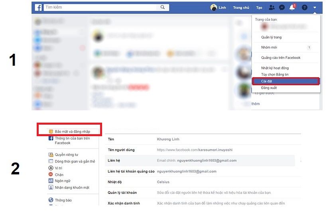The image size is (335, 217).
Task: Open Linh's profile avatar
Action: [213, 8]
